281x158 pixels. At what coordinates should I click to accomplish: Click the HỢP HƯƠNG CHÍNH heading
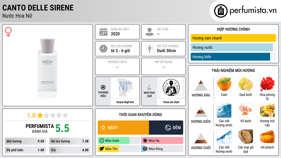pyautogui.click(x=233, y=29)
